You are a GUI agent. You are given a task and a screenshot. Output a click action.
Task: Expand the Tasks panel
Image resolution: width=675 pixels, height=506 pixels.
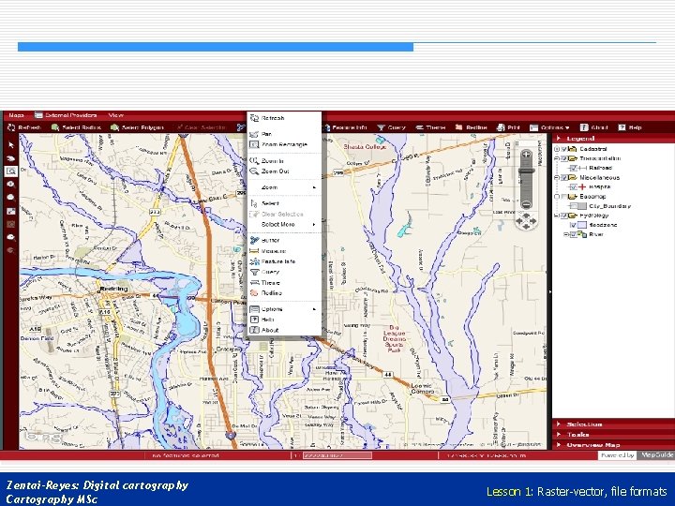point(613,435)
